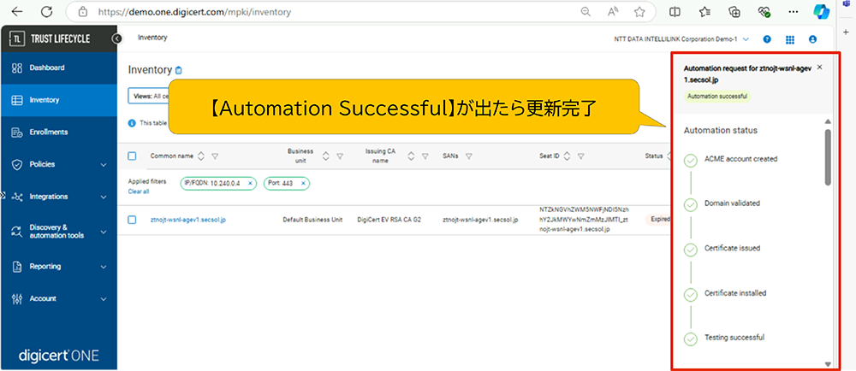Viewport: 856px width, 371px height.
Task: Click the ACME account created step
Action: (x=740, y=159)
